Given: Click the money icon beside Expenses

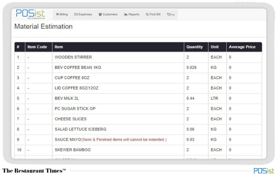Looking at the screenshot, I should [x=76, y=14].
